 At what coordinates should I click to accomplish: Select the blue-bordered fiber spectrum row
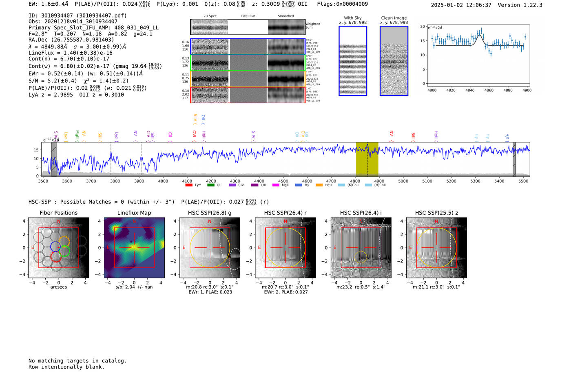(248, 47)
